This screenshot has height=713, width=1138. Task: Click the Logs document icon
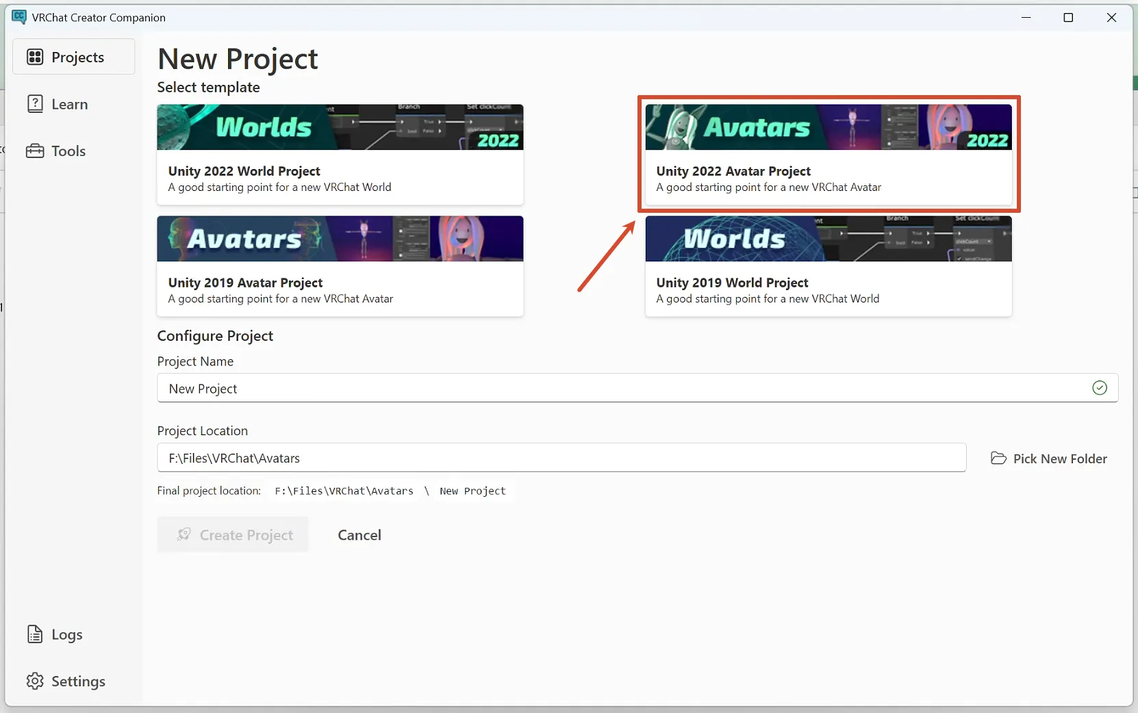(x=35, y=634)
